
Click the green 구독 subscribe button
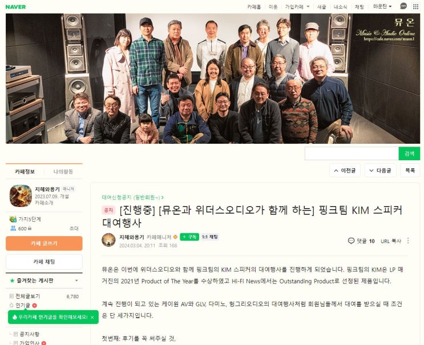pyautogui.click(x=189, y=237)
